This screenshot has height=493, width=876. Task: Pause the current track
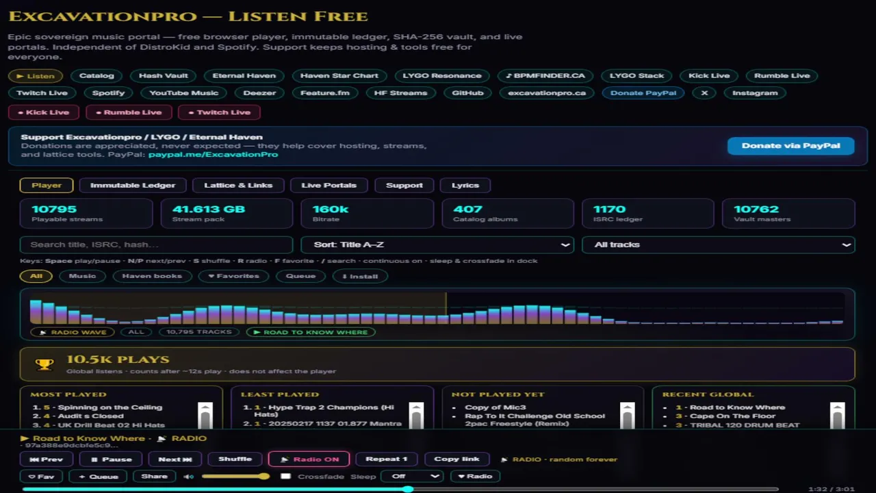point(112,459)
